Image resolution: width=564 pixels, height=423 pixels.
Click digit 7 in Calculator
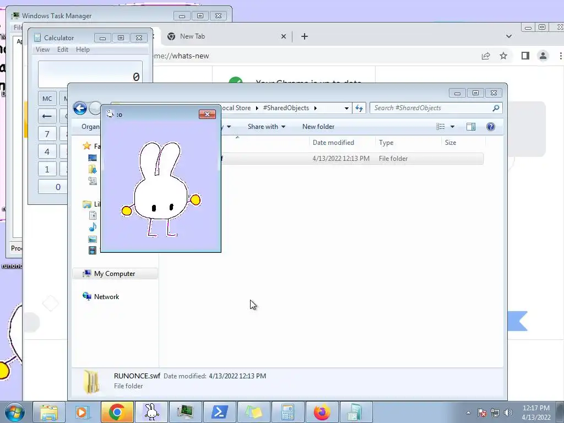point(47,134)
